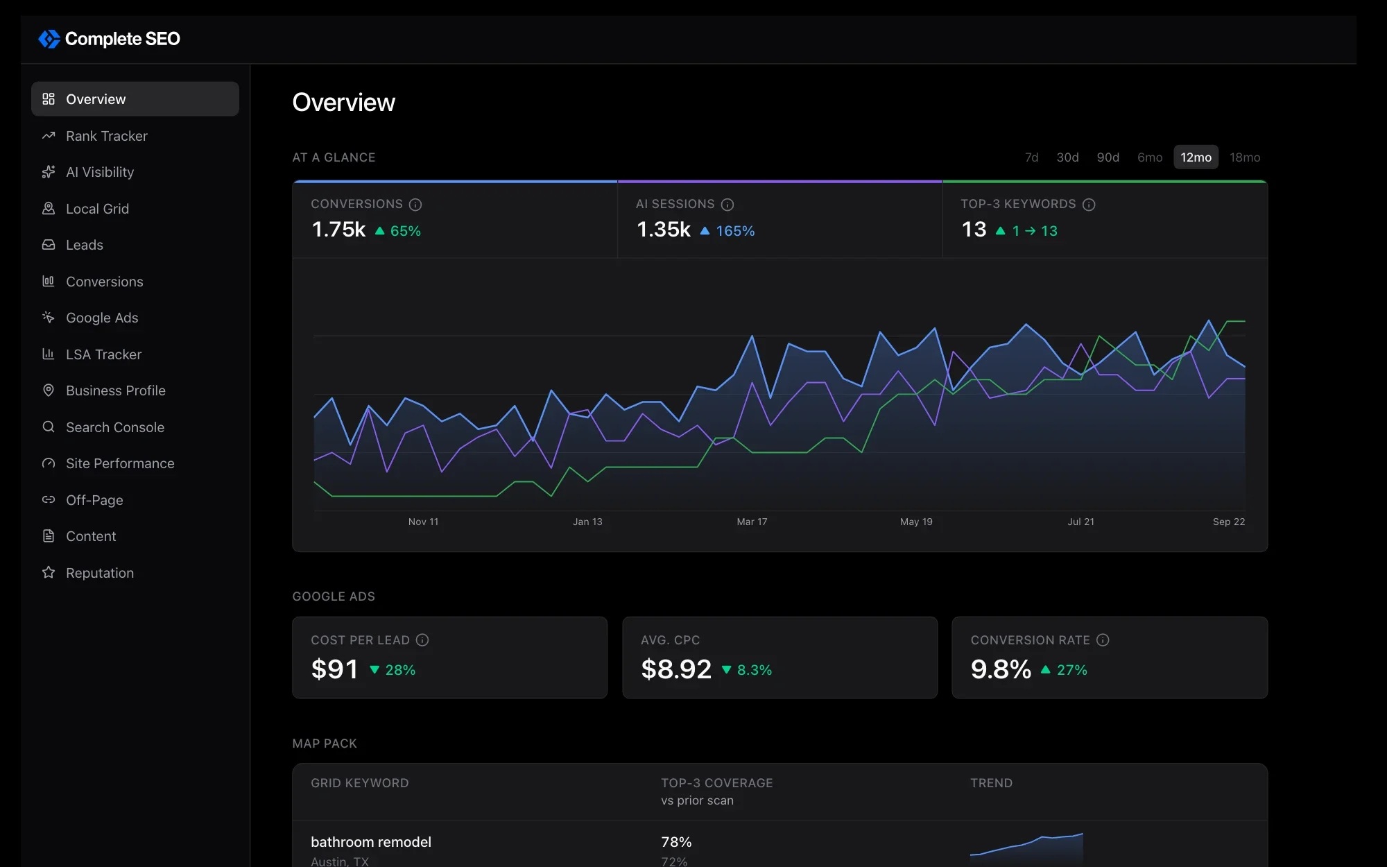Click the Off-Page link icon
Screen dimensions: 1387x867
click(49, 500)
